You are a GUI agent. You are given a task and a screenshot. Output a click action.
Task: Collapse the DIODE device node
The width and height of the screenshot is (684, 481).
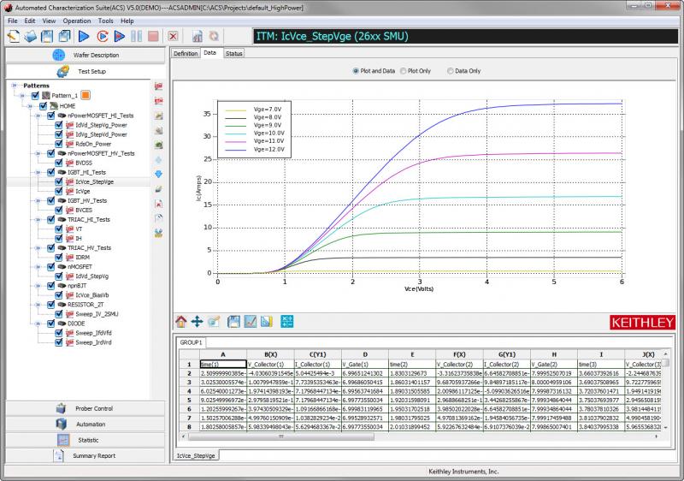point(38,324)
